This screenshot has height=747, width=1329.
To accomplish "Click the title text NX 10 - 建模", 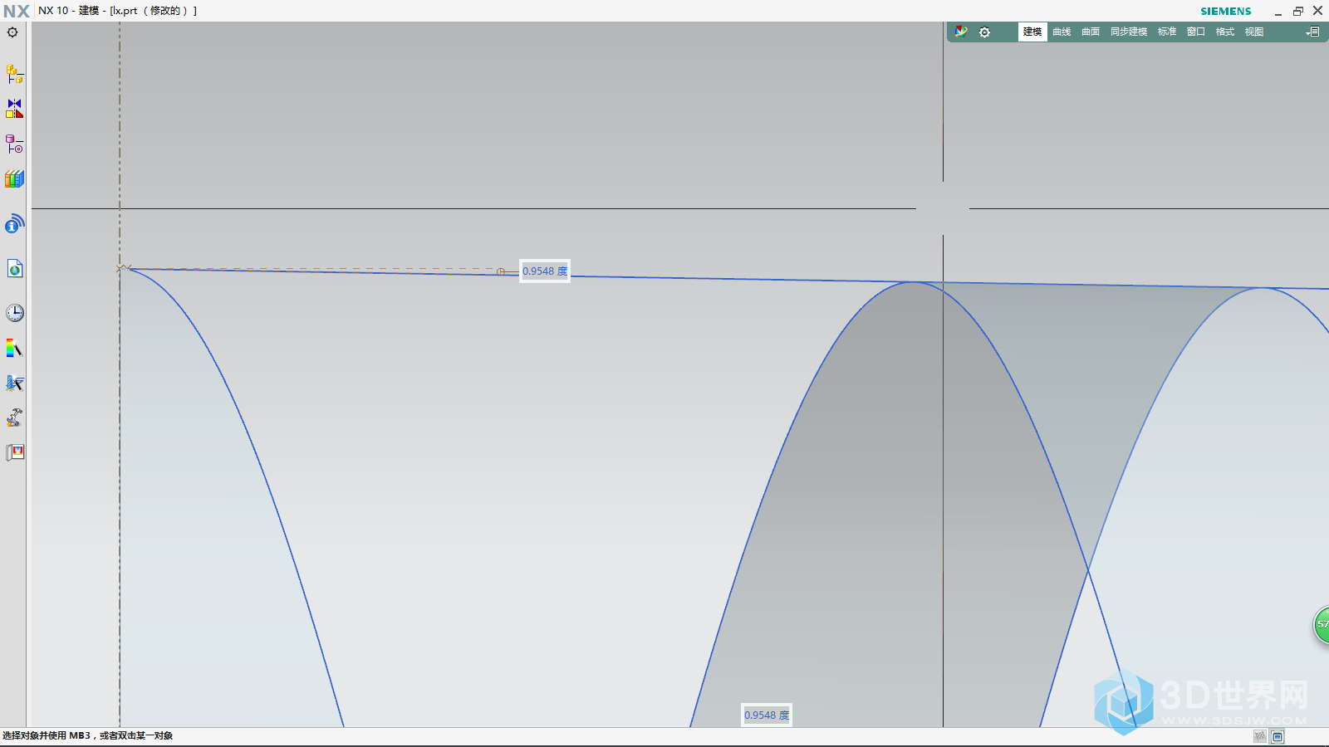I will coord(69,11).
